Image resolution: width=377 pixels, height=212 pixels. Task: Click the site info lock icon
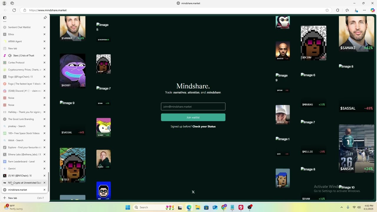coord(25,10)
